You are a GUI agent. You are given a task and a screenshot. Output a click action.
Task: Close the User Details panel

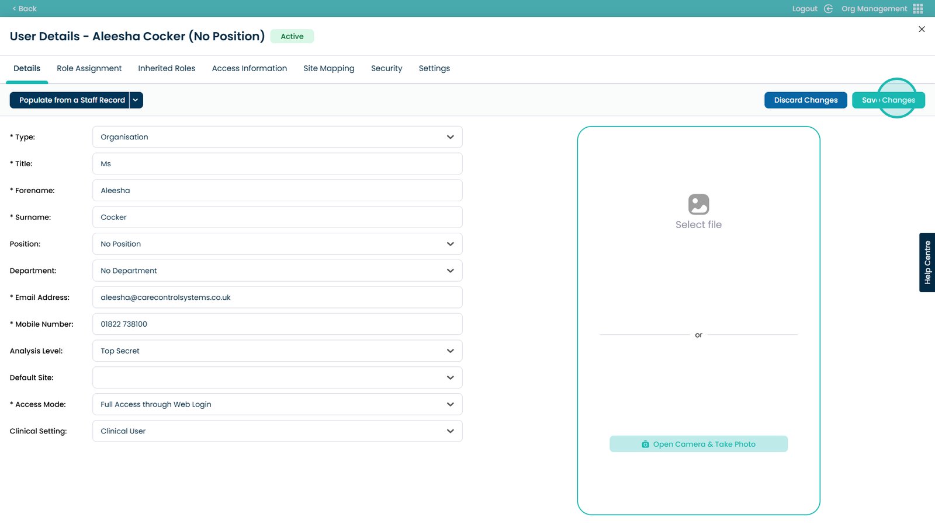pos(922,29)
